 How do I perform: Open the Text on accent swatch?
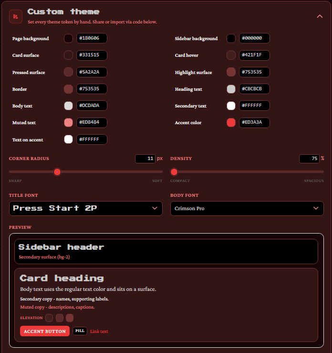pyautogui.click(x=68, y=139)
